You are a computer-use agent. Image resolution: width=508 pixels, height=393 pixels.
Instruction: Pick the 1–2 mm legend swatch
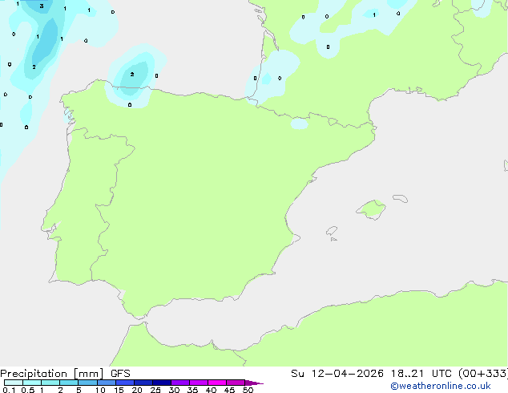50,383
